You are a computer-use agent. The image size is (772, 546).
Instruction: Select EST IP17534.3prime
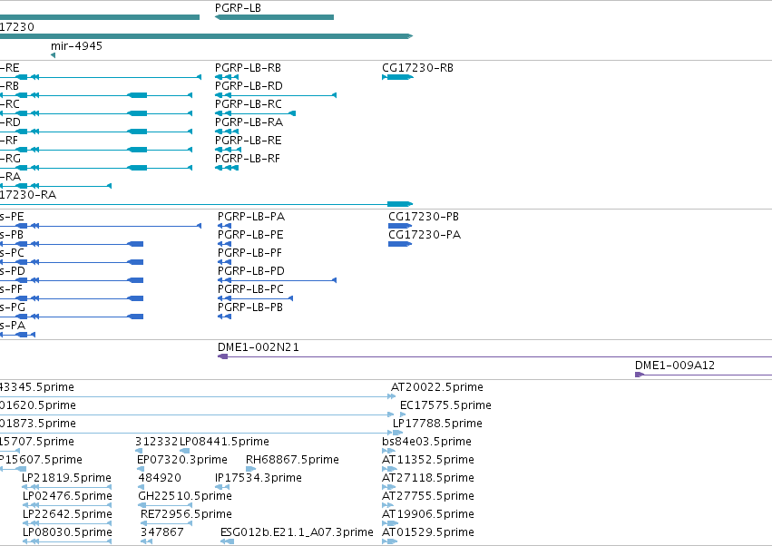pyautogui.click(x=259, y=478)
